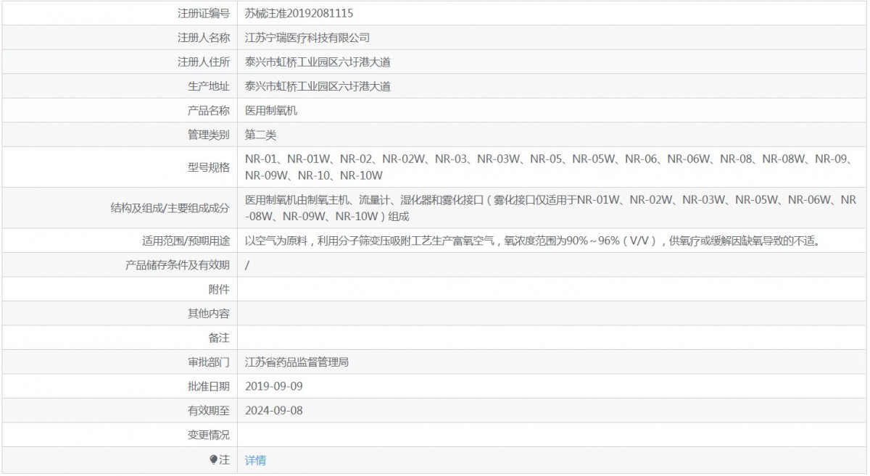Click the 有效期至 label

(x=209, y=411)
